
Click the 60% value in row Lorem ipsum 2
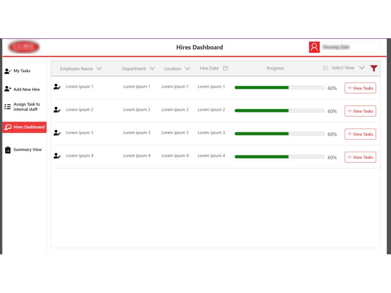[332, 111]
